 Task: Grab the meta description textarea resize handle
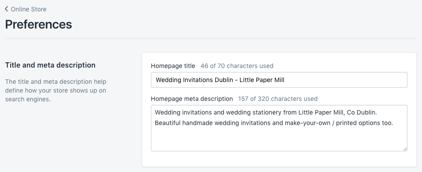coord(405,149)
